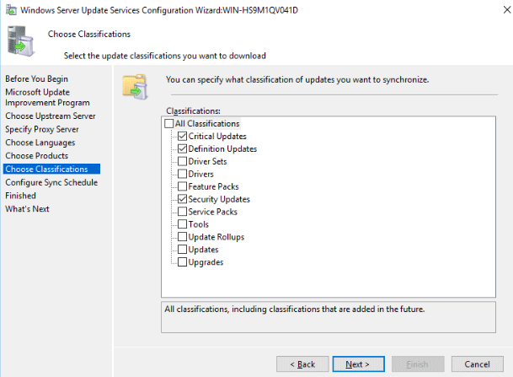Open Specify Proxy Server step
The width and height of the screenshot is (513, 377).
point(42,129)
